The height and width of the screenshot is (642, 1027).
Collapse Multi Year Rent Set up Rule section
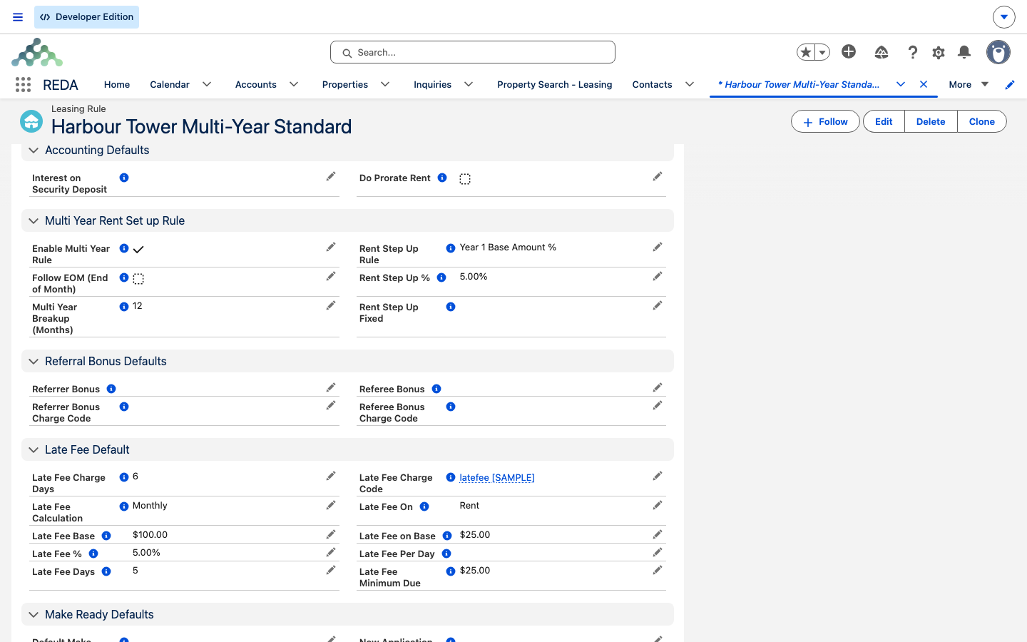[x=33, y=221]
